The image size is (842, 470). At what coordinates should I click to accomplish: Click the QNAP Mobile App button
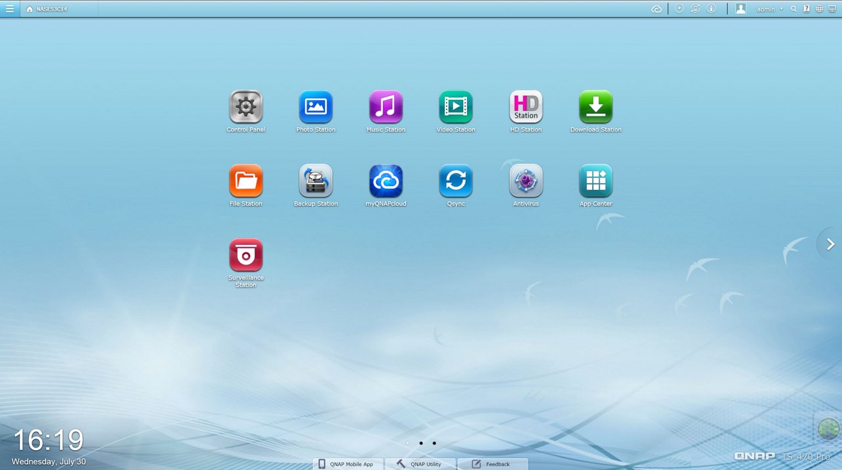coord(347,464)
